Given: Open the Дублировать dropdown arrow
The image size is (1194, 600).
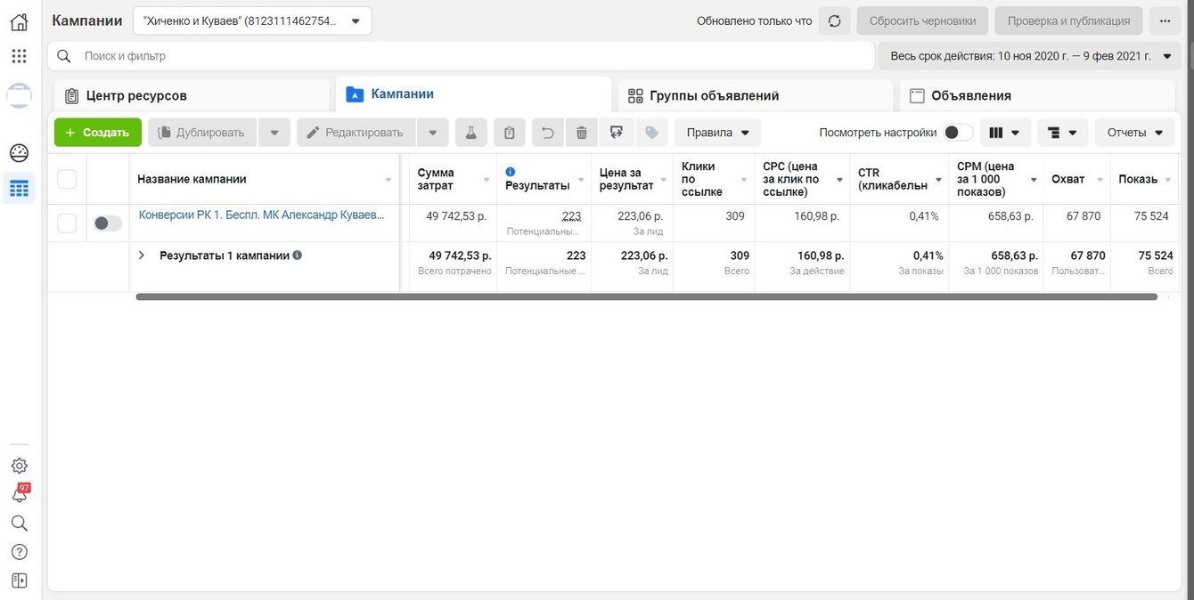Looking at the screenshot, I should coord(274,133).
